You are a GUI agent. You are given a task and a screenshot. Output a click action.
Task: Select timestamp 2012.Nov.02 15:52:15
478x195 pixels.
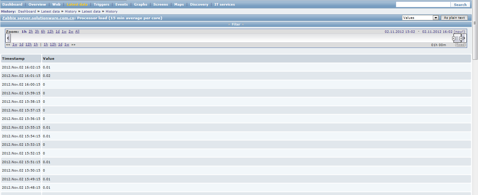[x=21, y=153]
